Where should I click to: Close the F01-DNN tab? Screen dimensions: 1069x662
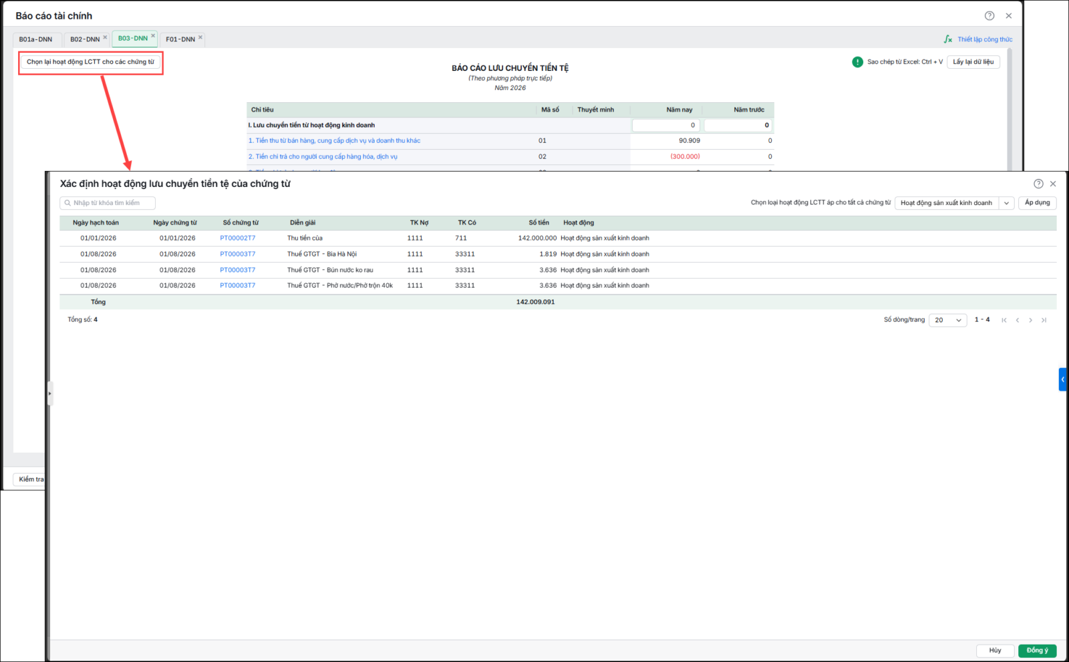200,37
